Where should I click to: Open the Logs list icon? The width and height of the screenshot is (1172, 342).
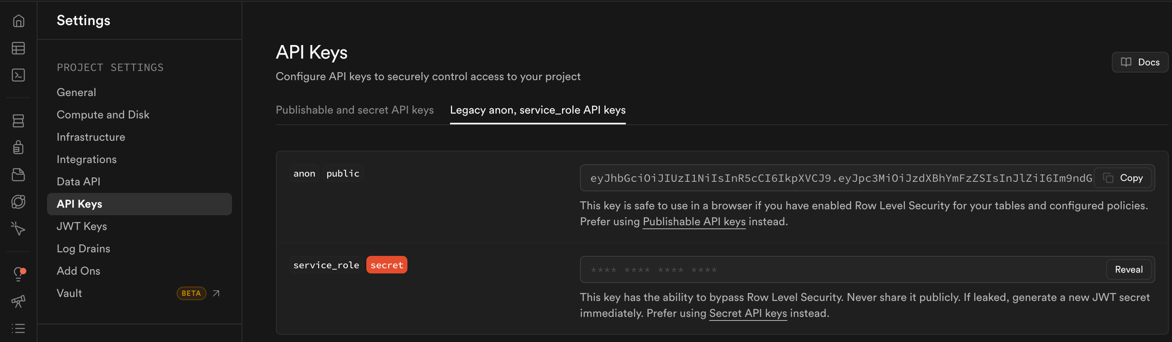18,328
